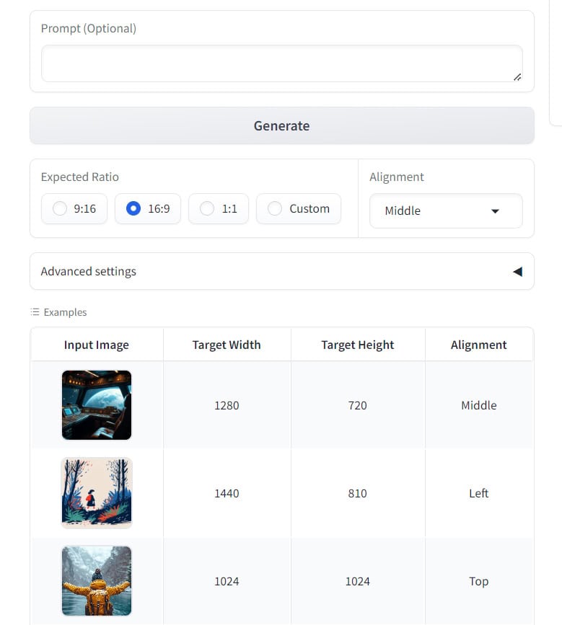Pick the yellow jacket hiker example image
Viewport: 562px width, 625px height.
coord(97,581)
